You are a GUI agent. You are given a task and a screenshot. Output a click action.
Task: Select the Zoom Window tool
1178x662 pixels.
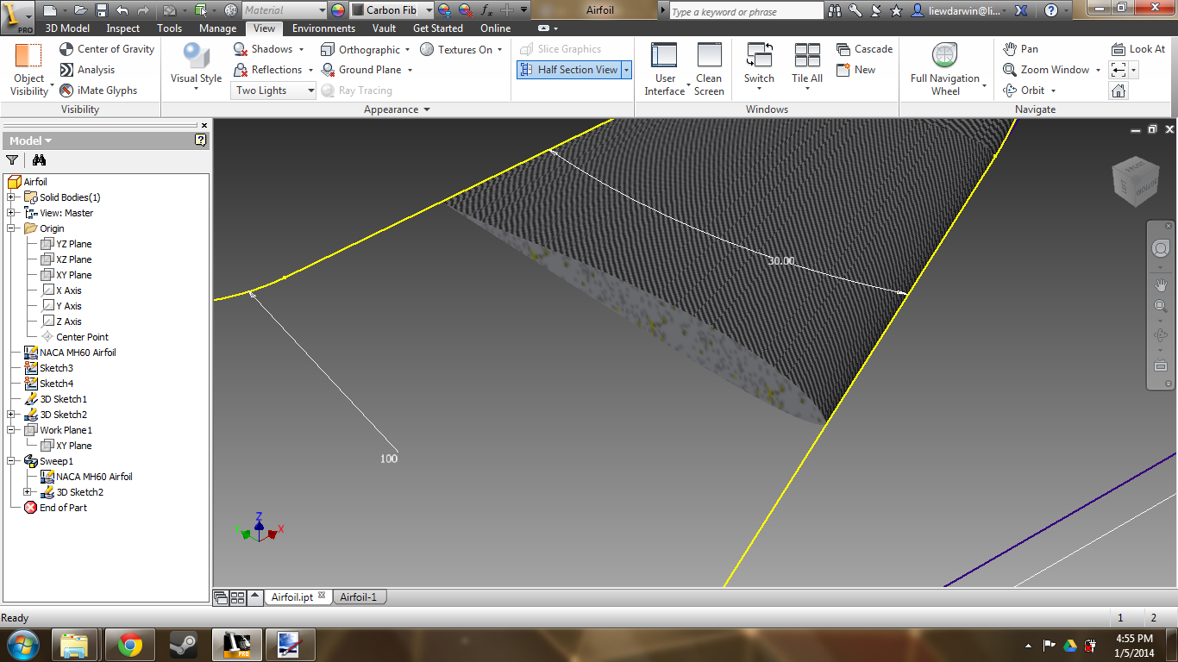1046,70
